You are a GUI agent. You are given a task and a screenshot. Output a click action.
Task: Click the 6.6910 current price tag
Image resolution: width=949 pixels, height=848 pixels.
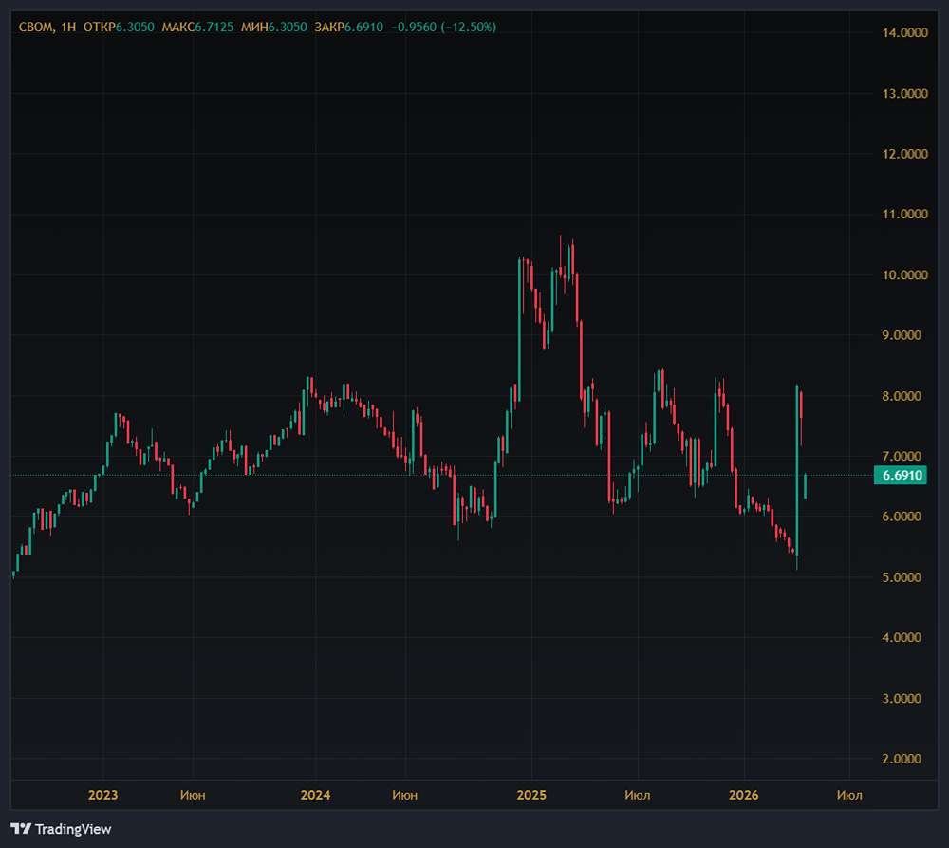click(x=902, y=475)
